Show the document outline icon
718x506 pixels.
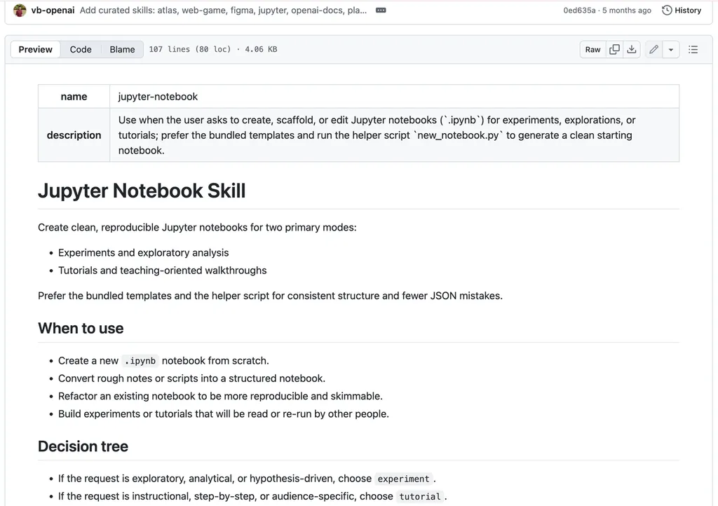[693, 50]
